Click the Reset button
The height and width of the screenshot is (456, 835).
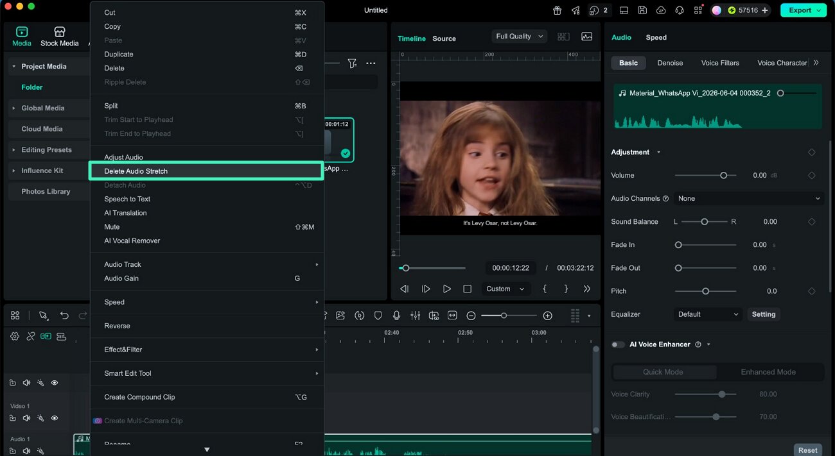pos(808,450)
